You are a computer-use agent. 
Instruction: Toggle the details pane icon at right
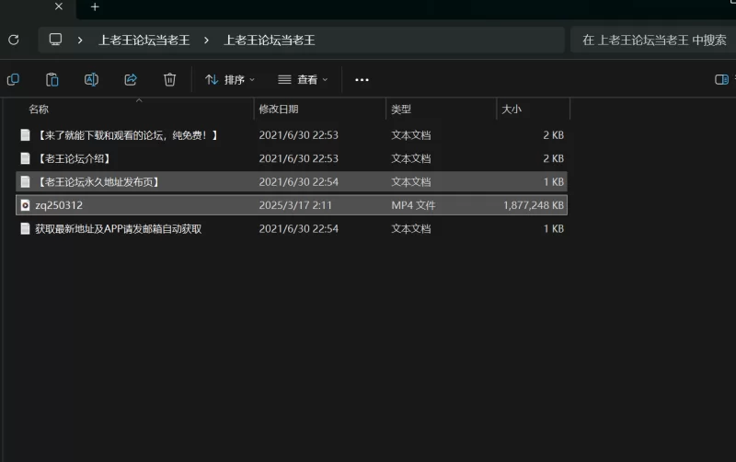point(721,80)
